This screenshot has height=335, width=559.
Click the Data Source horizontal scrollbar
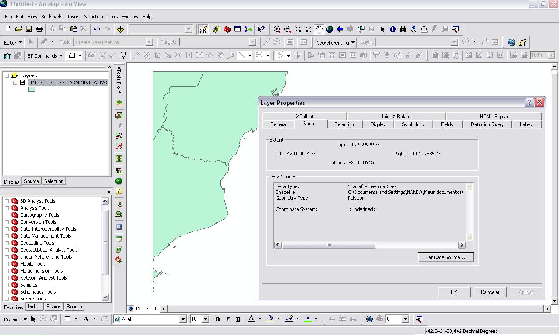tap(328, 245)
